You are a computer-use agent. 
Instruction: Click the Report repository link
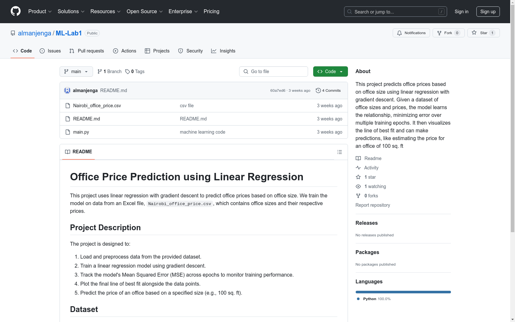373,205
